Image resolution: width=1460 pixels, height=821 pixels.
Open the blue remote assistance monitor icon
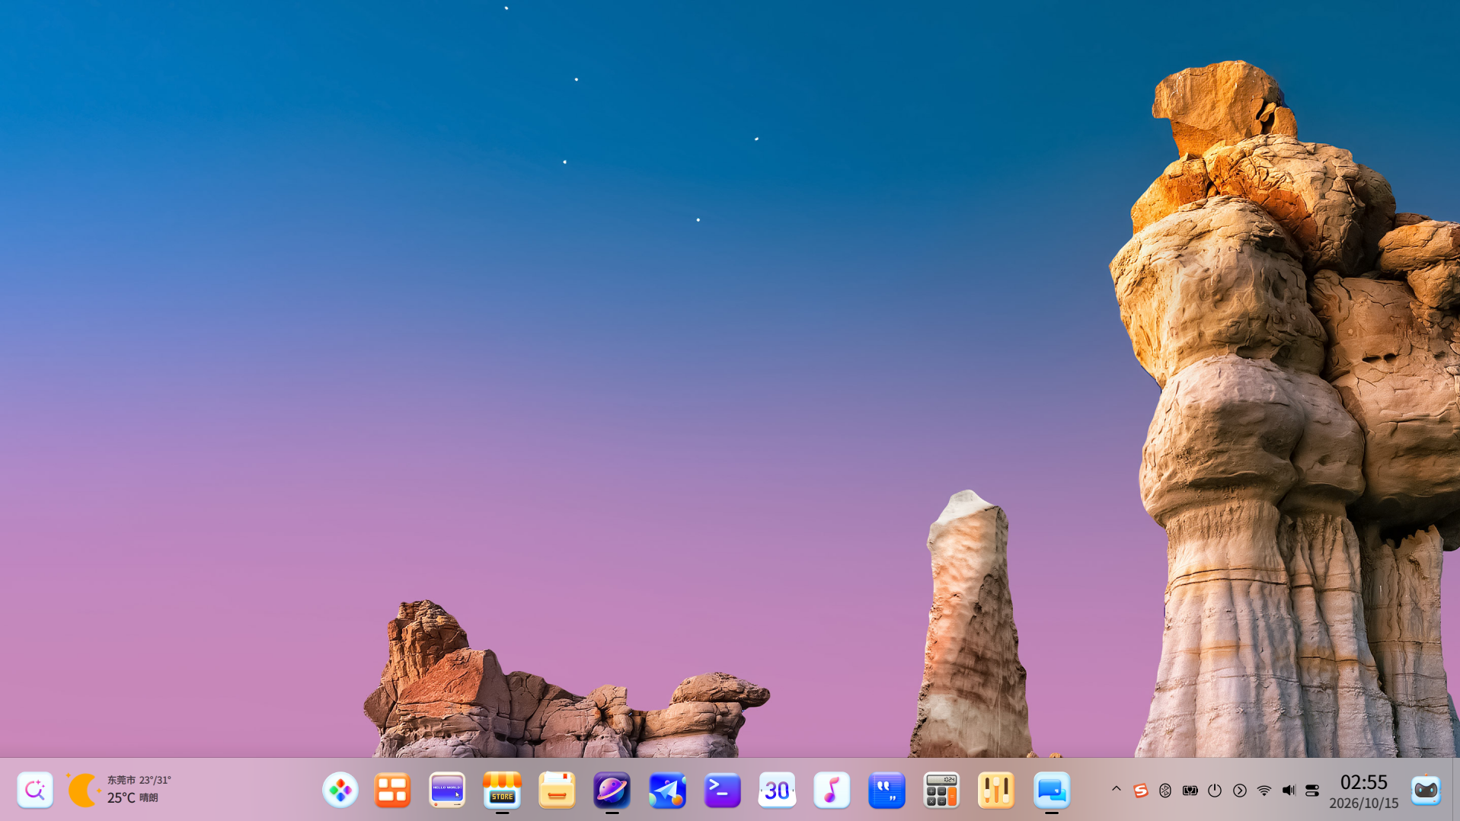[x=1052, y=790]
